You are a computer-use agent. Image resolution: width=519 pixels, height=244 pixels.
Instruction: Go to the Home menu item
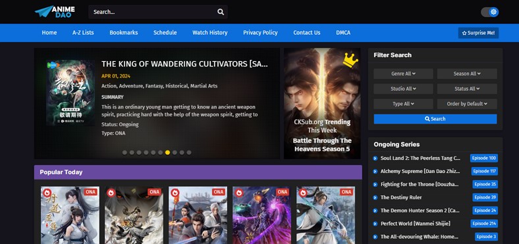(49, 33)
